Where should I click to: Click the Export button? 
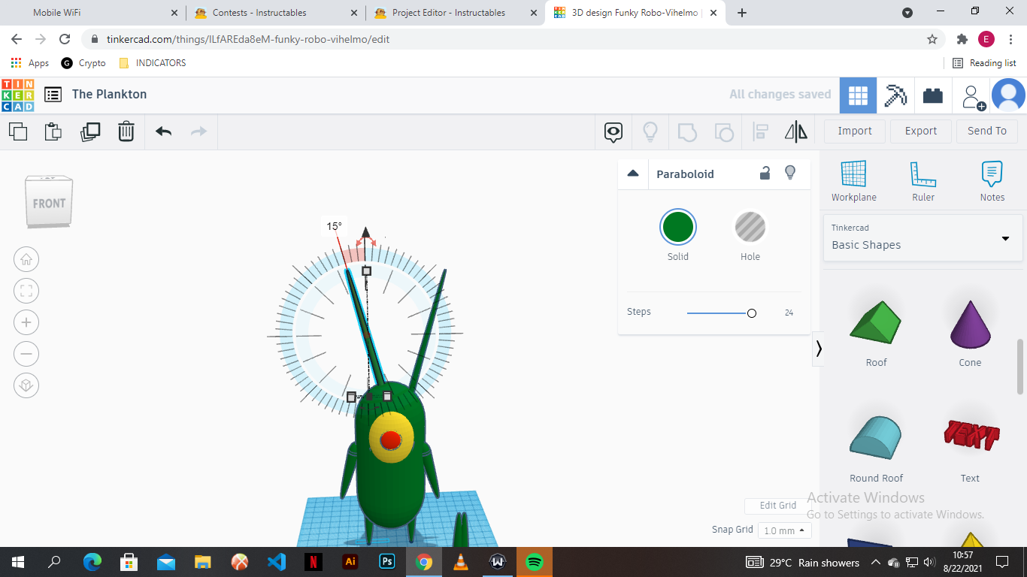tap(920, 131)
